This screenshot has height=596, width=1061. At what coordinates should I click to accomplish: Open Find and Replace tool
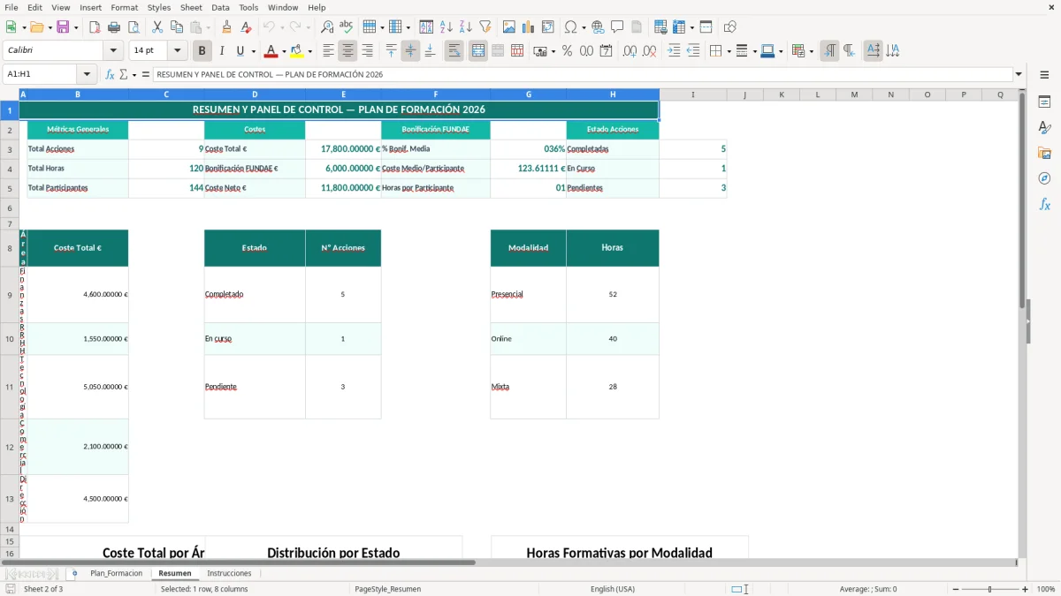click(x=327, y=27)
